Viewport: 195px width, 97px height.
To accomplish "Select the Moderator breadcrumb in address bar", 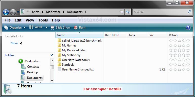I will coord(53,12).
